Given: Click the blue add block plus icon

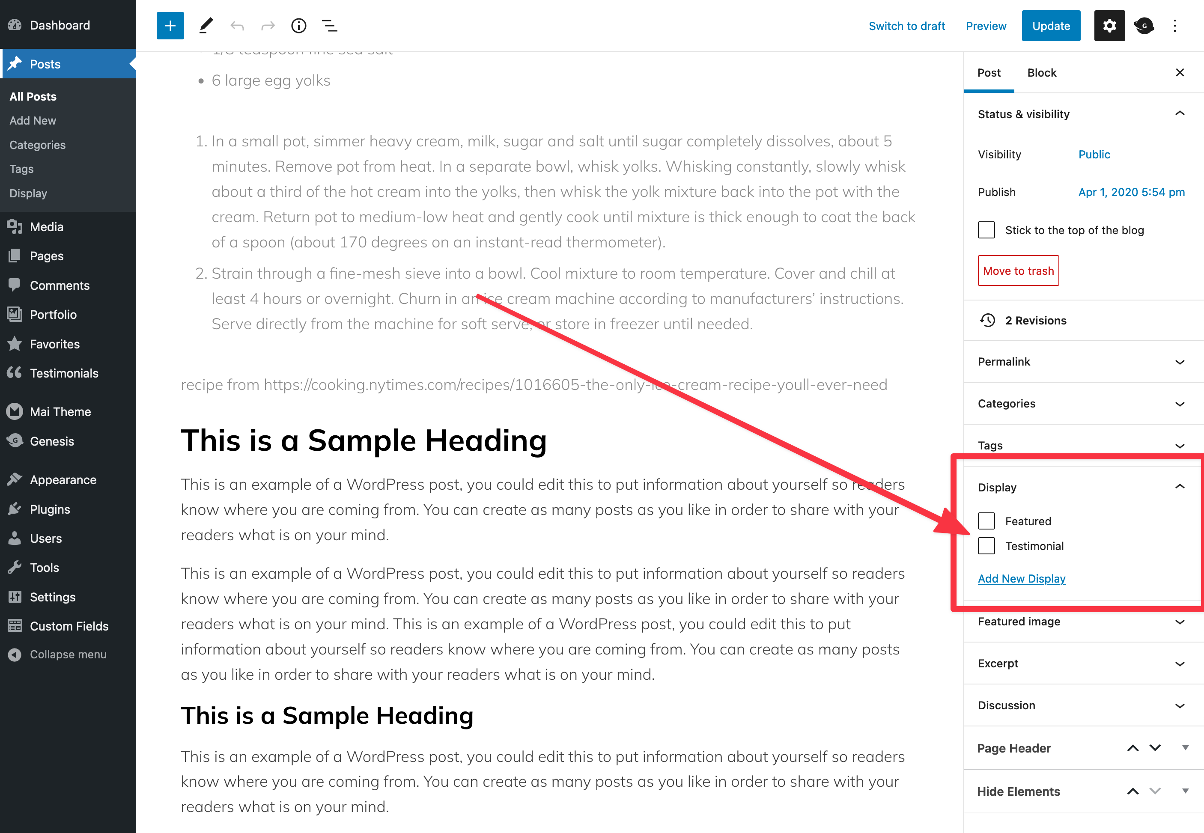Looking at the screenshot, I should (170, 26).
